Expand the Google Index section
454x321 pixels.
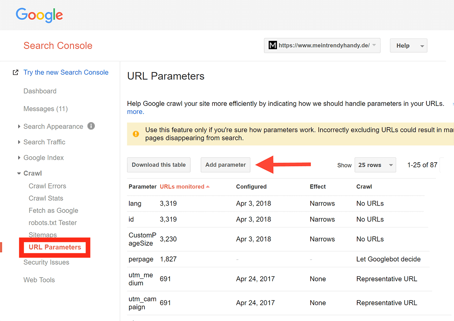click(19, 158)
